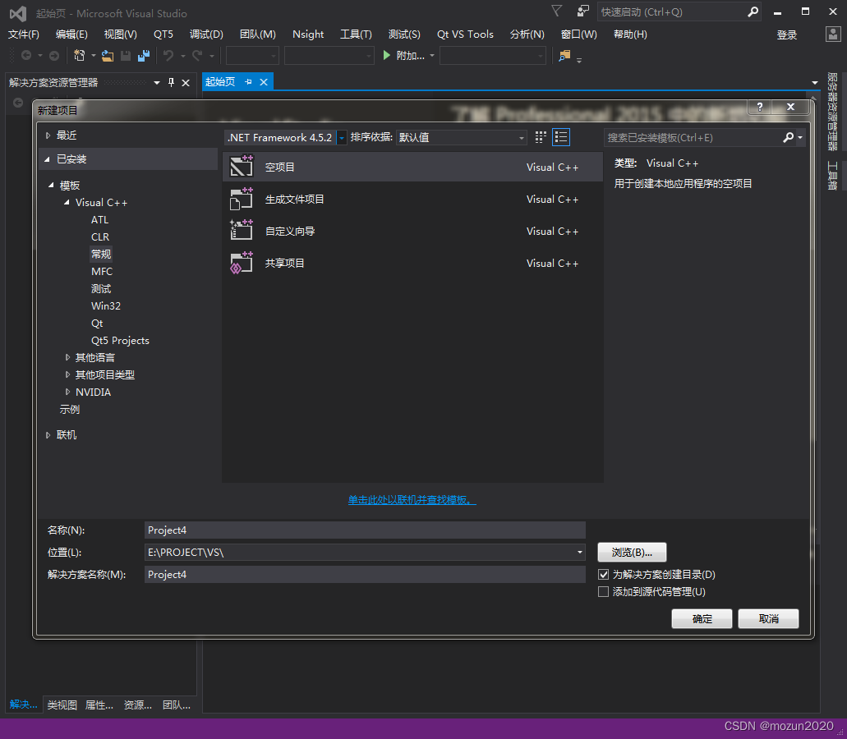Click the 确定 button
Screen dimensions: 847x739
(x=702, y=618)
